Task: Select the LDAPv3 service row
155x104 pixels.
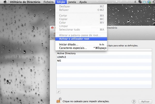Action: (104, 57)
